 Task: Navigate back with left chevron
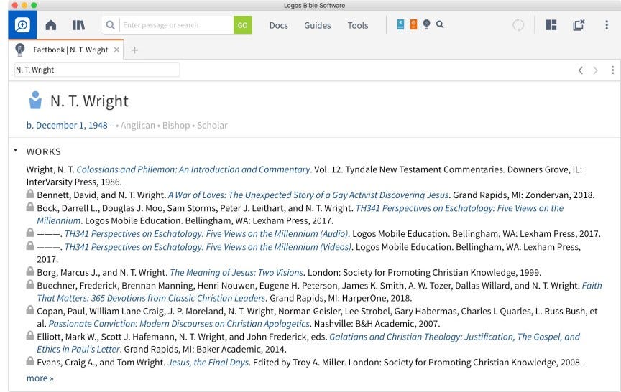(x=581, y=70)
